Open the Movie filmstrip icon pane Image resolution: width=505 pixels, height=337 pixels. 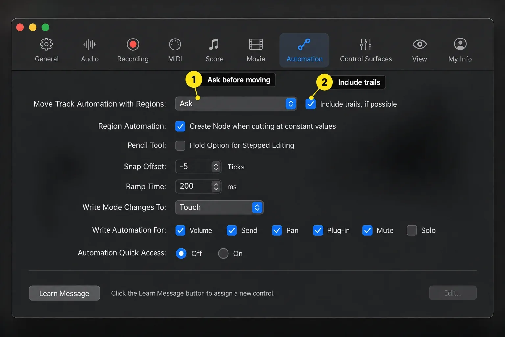tap(256, 44)
